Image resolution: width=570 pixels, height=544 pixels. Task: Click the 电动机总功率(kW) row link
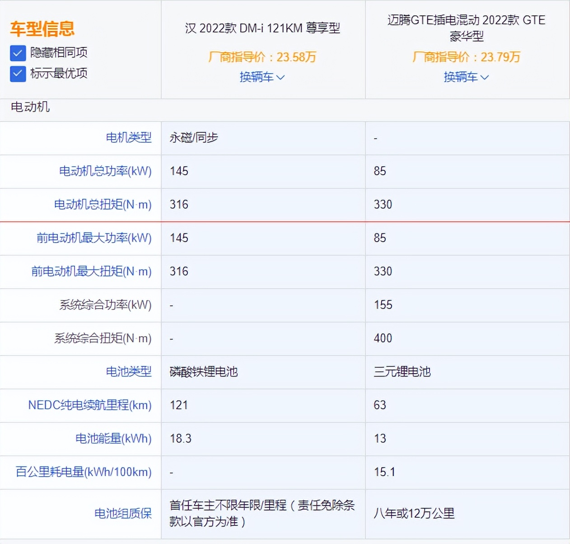click(105, 172)
